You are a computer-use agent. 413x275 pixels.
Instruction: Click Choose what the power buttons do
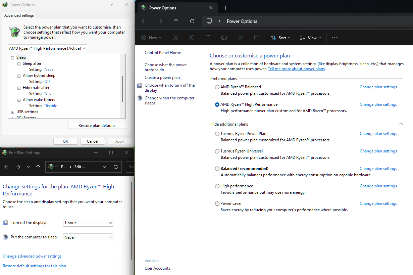click(x=166, y=67)
